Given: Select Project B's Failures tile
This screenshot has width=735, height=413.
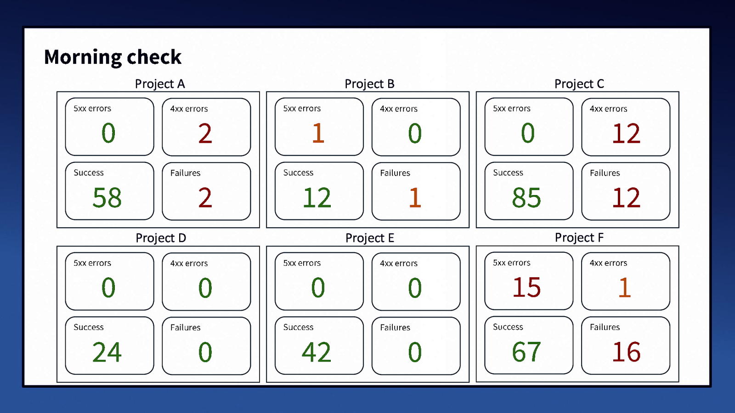Looking at the screenshot, I should pos(416,191).
